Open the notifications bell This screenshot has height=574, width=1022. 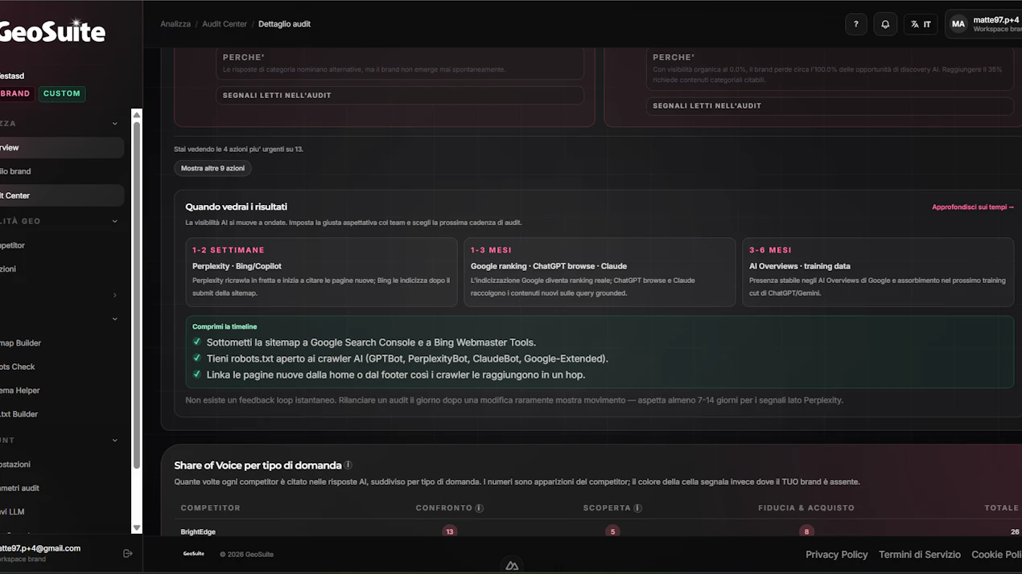pos(885,24)
